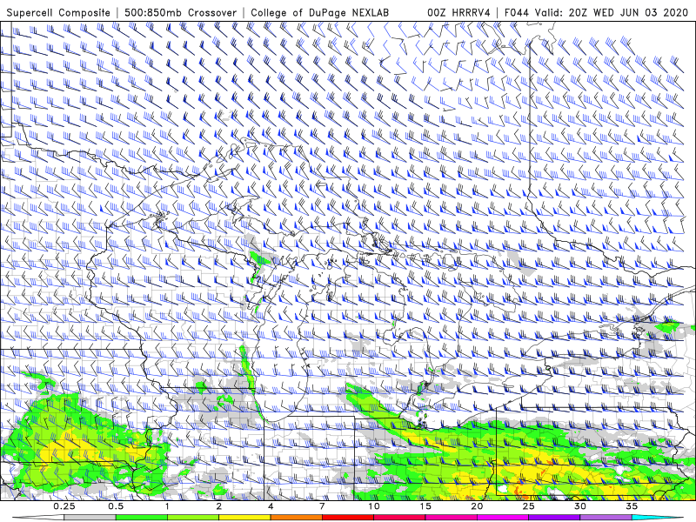The height and width of the screenshot is (522, 696).
Task: Click the "College of DuPage NEXLAB" label
Action: point(319,12)
